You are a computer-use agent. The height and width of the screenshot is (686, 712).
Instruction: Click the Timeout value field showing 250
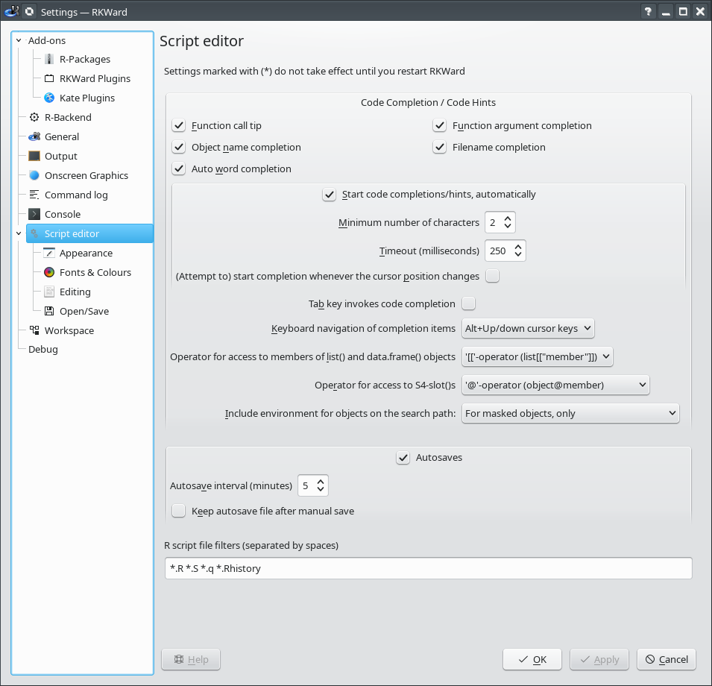click(498, 251)
